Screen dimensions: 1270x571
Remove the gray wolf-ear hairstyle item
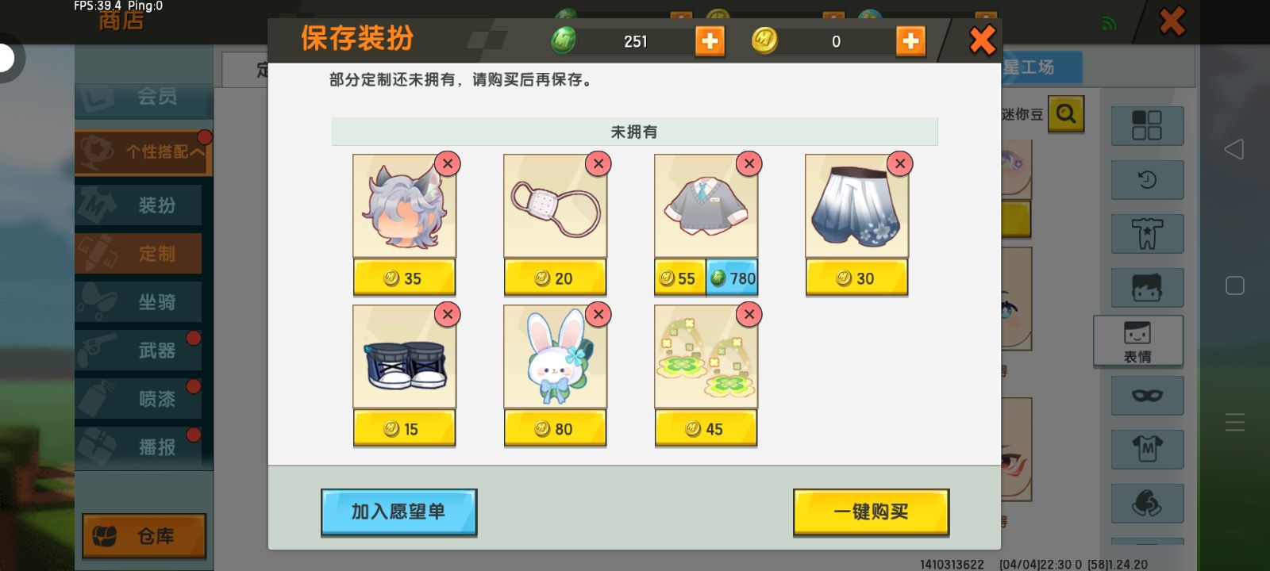coord(448,163)
